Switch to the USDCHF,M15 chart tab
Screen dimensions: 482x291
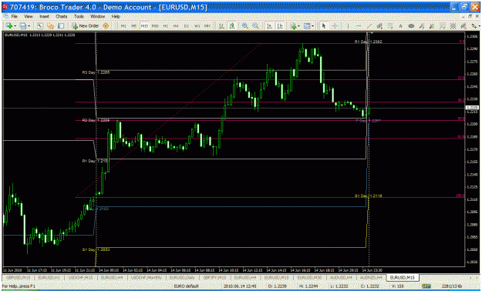[80, 277]
